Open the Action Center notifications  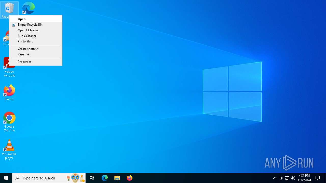pyautogui.click(x=318, y=178)
